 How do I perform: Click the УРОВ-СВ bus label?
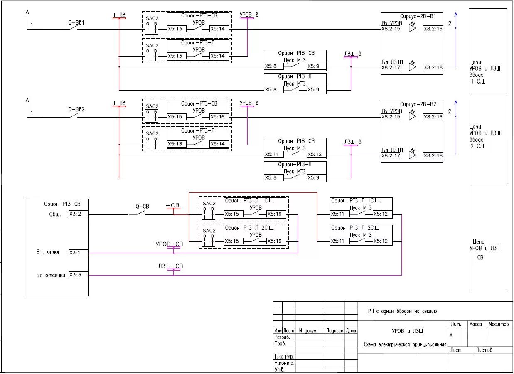click(169, 244)
